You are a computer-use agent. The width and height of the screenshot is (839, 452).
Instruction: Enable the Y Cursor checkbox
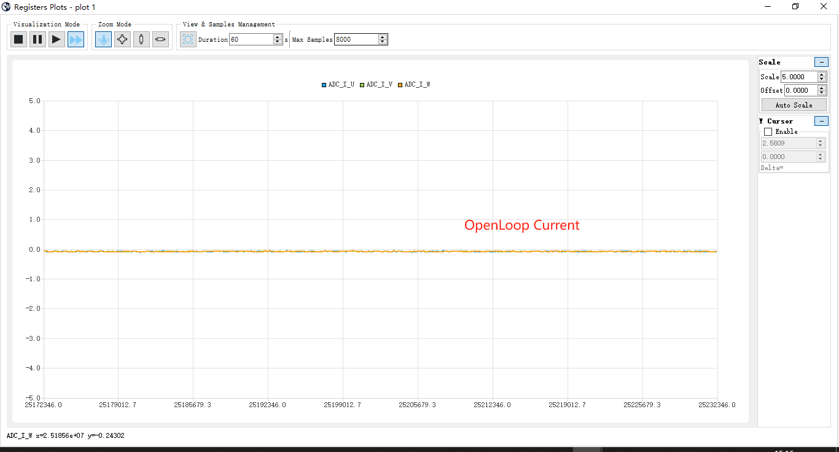(x=768, y=131)
